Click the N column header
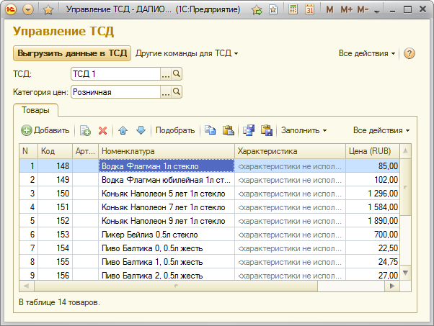 coord(29,151)
